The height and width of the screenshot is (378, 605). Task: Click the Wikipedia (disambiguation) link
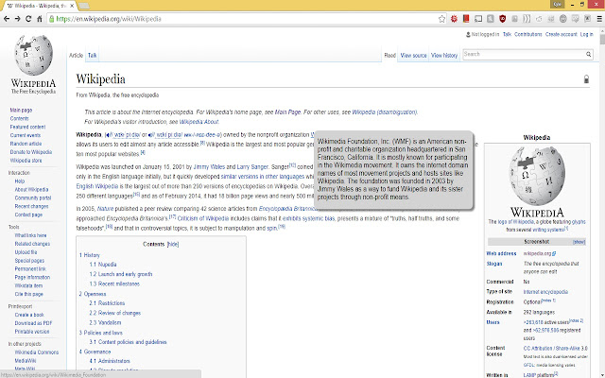pyautogui.click(x=385, y=112)
